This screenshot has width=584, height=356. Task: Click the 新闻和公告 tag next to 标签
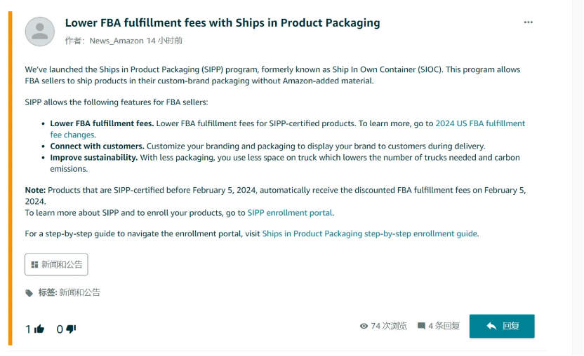pyautogui.click(x=80, y=292)
